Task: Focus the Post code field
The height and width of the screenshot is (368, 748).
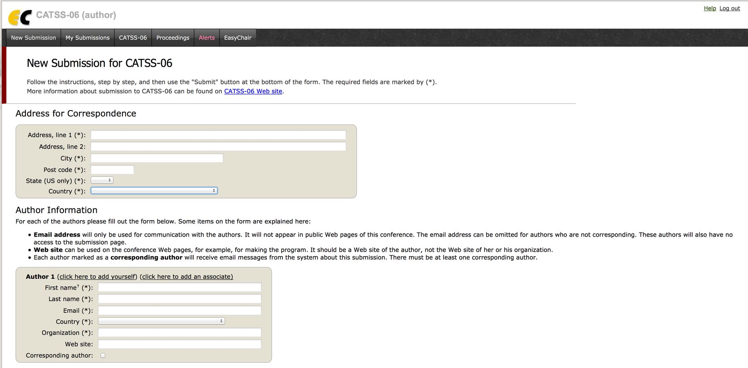Action: click(112, 169)
